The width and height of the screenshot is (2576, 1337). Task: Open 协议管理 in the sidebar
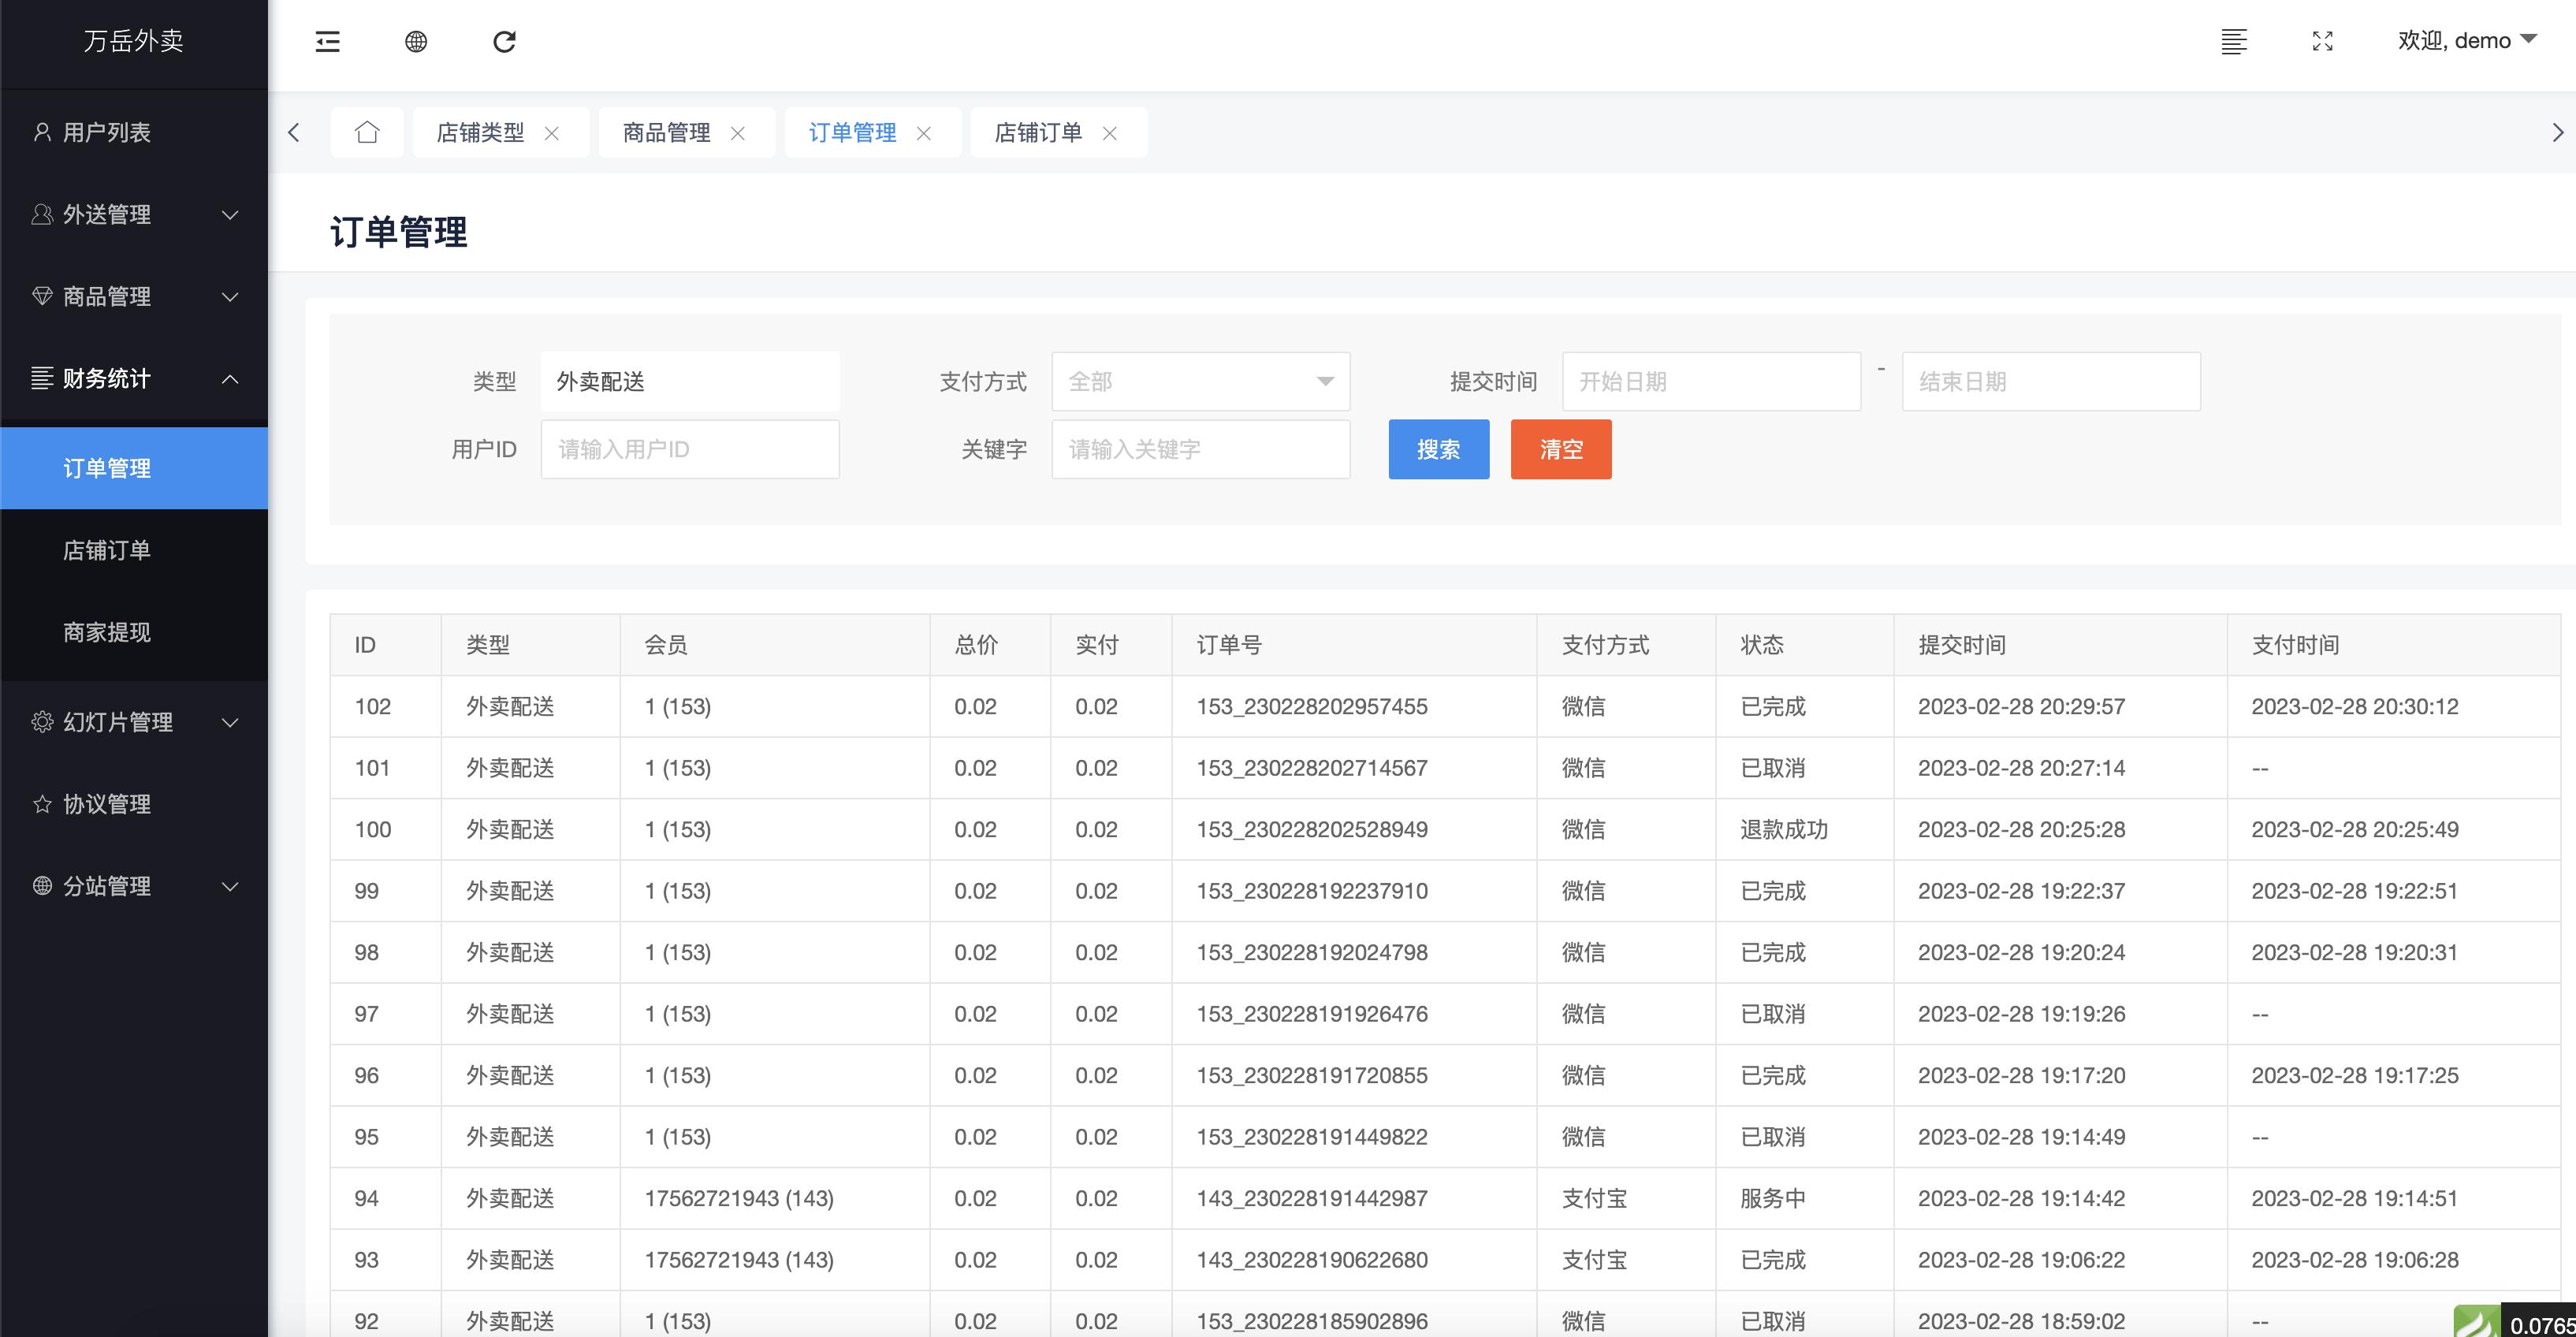[134, 804]
